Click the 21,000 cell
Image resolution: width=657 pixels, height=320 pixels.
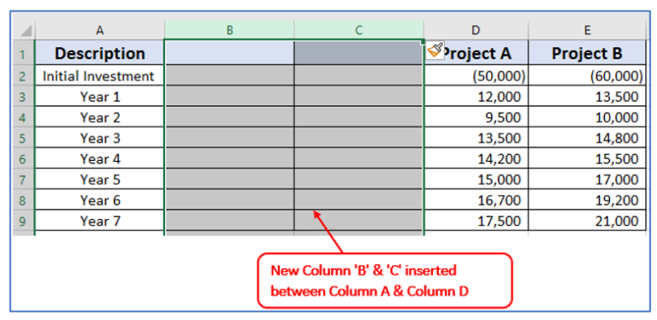pyautogui.click(x=587, y=221)
